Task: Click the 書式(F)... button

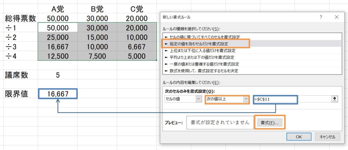Action: click(x=269, y=123)
